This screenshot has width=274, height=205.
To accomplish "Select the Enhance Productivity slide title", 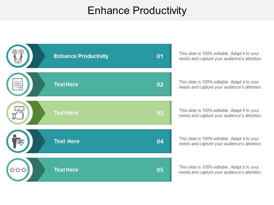I will click(x=137, y=11).
